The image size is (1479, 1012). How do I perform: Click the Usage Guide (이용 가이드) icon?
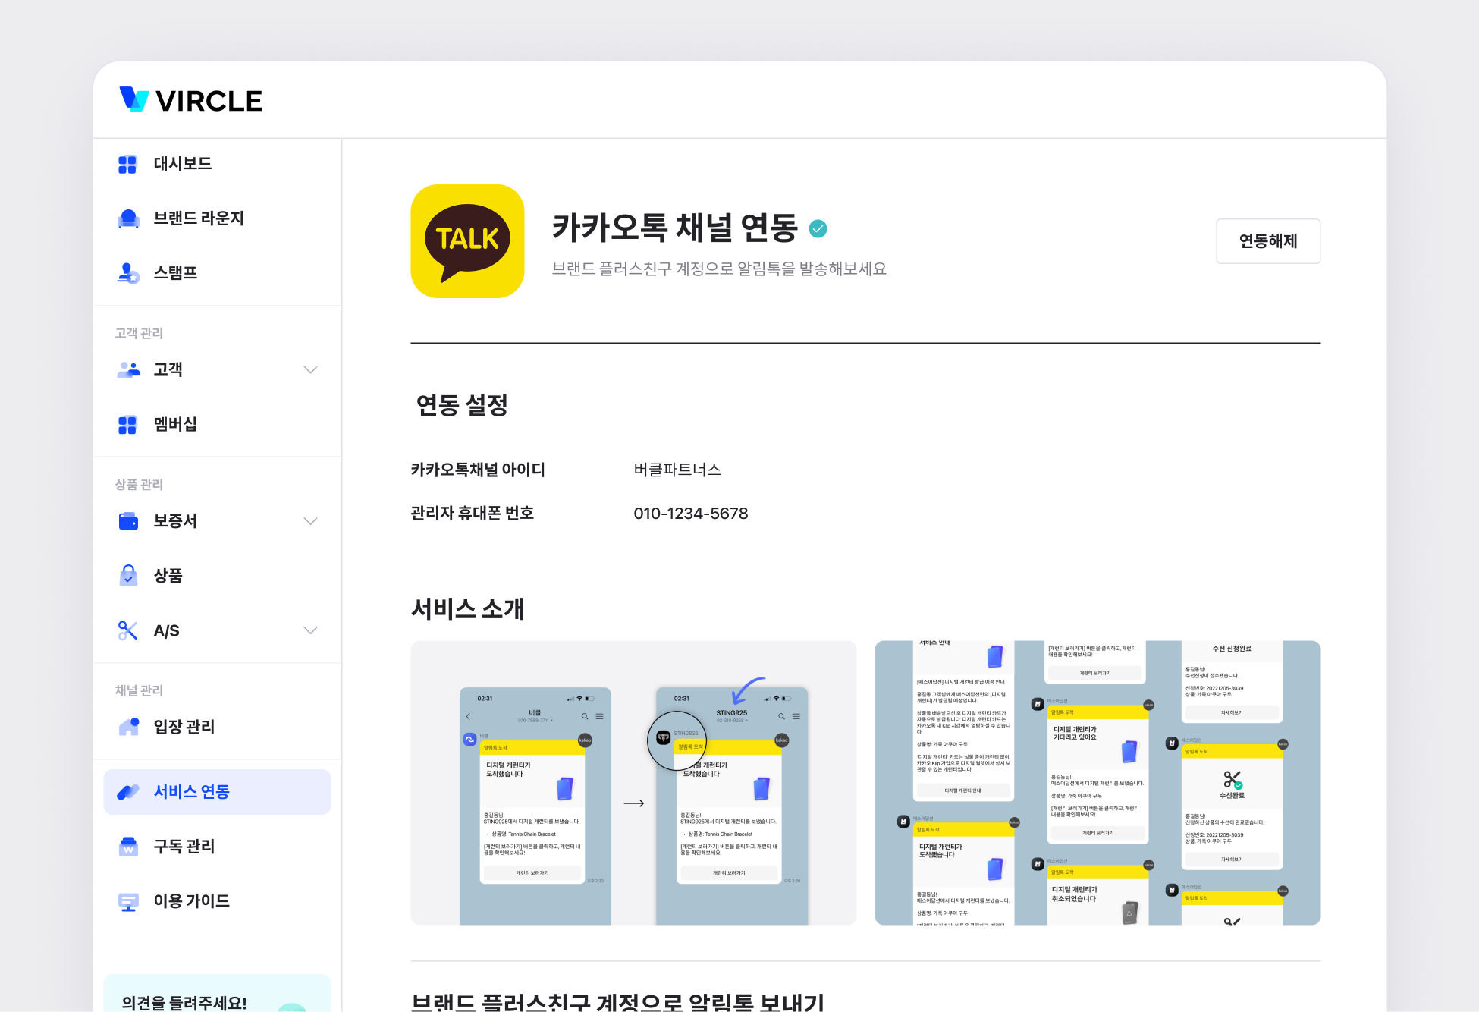[128, 901]
